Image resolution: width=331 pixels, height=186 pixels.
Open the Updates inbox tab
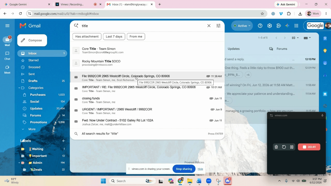pyautogui.click(x=234, y=49)
